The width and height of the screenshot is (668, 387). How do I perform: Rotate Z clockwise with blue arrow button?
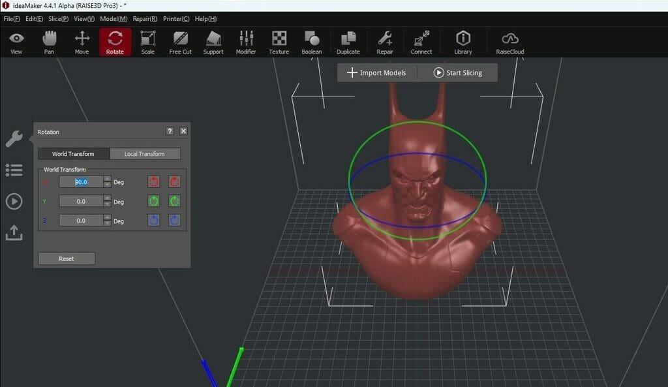174,221
